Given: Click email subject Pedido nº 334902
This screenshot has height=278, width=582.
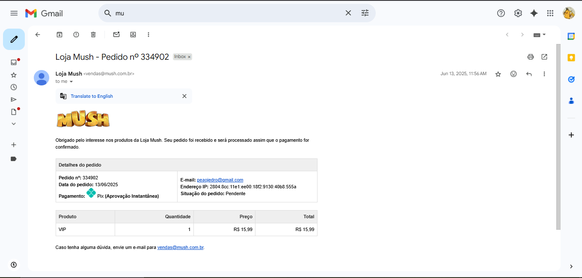Looking at the screenshot, I should pos(112,57).
